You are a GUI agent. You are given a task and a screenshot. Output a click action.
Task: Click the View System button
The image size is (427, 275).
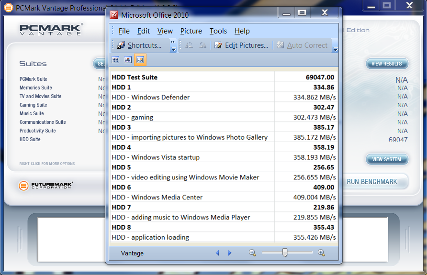click(387, 159)
